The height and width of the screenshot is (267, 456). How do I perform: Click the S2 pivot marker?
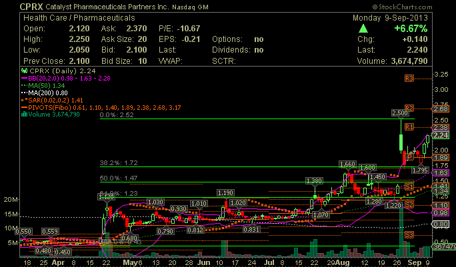pos(409,204)
